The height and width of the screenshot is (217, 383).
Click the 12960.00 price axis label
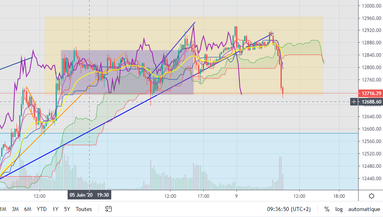tap(371, 18)
